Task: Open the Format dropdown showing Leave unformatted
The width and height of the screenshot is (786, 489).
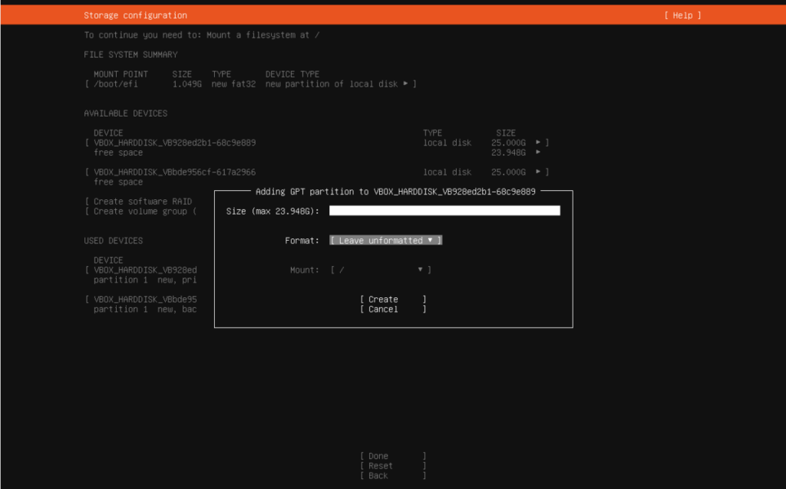Action: coord(385,240)
